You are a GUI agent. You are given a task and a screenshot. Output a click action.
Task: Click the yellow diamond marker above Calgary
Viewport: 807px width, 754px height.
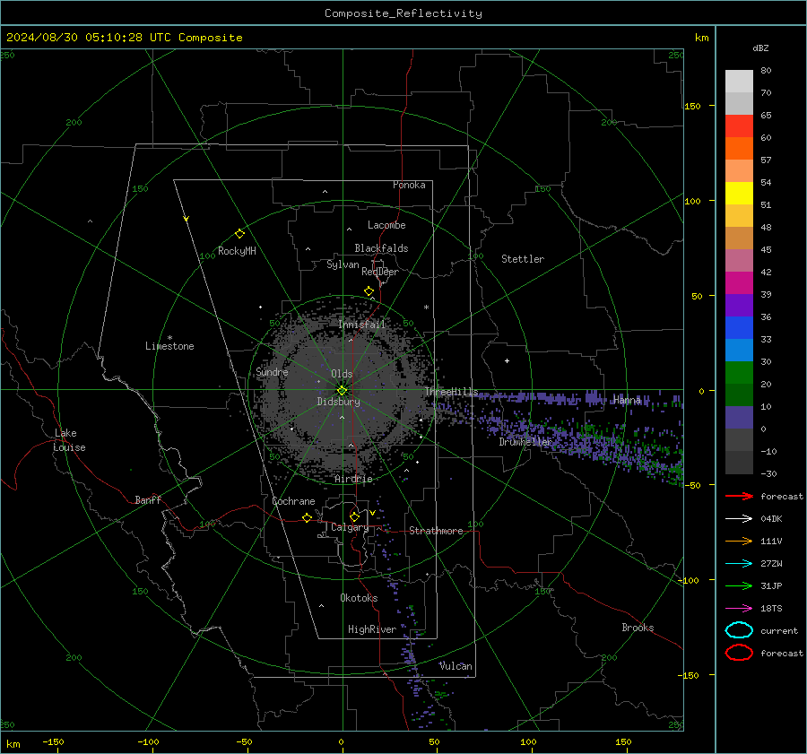(x=354, y=516)
